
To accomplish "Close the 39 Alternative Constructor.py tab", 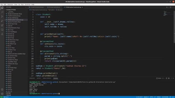I will 83,7.
